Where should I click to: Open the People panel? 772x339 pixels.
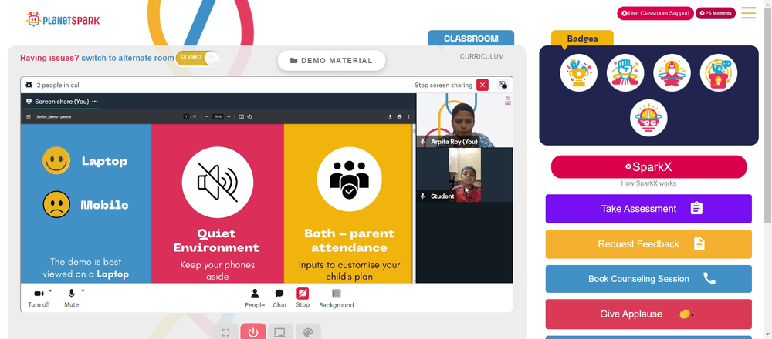click(255, 298)
